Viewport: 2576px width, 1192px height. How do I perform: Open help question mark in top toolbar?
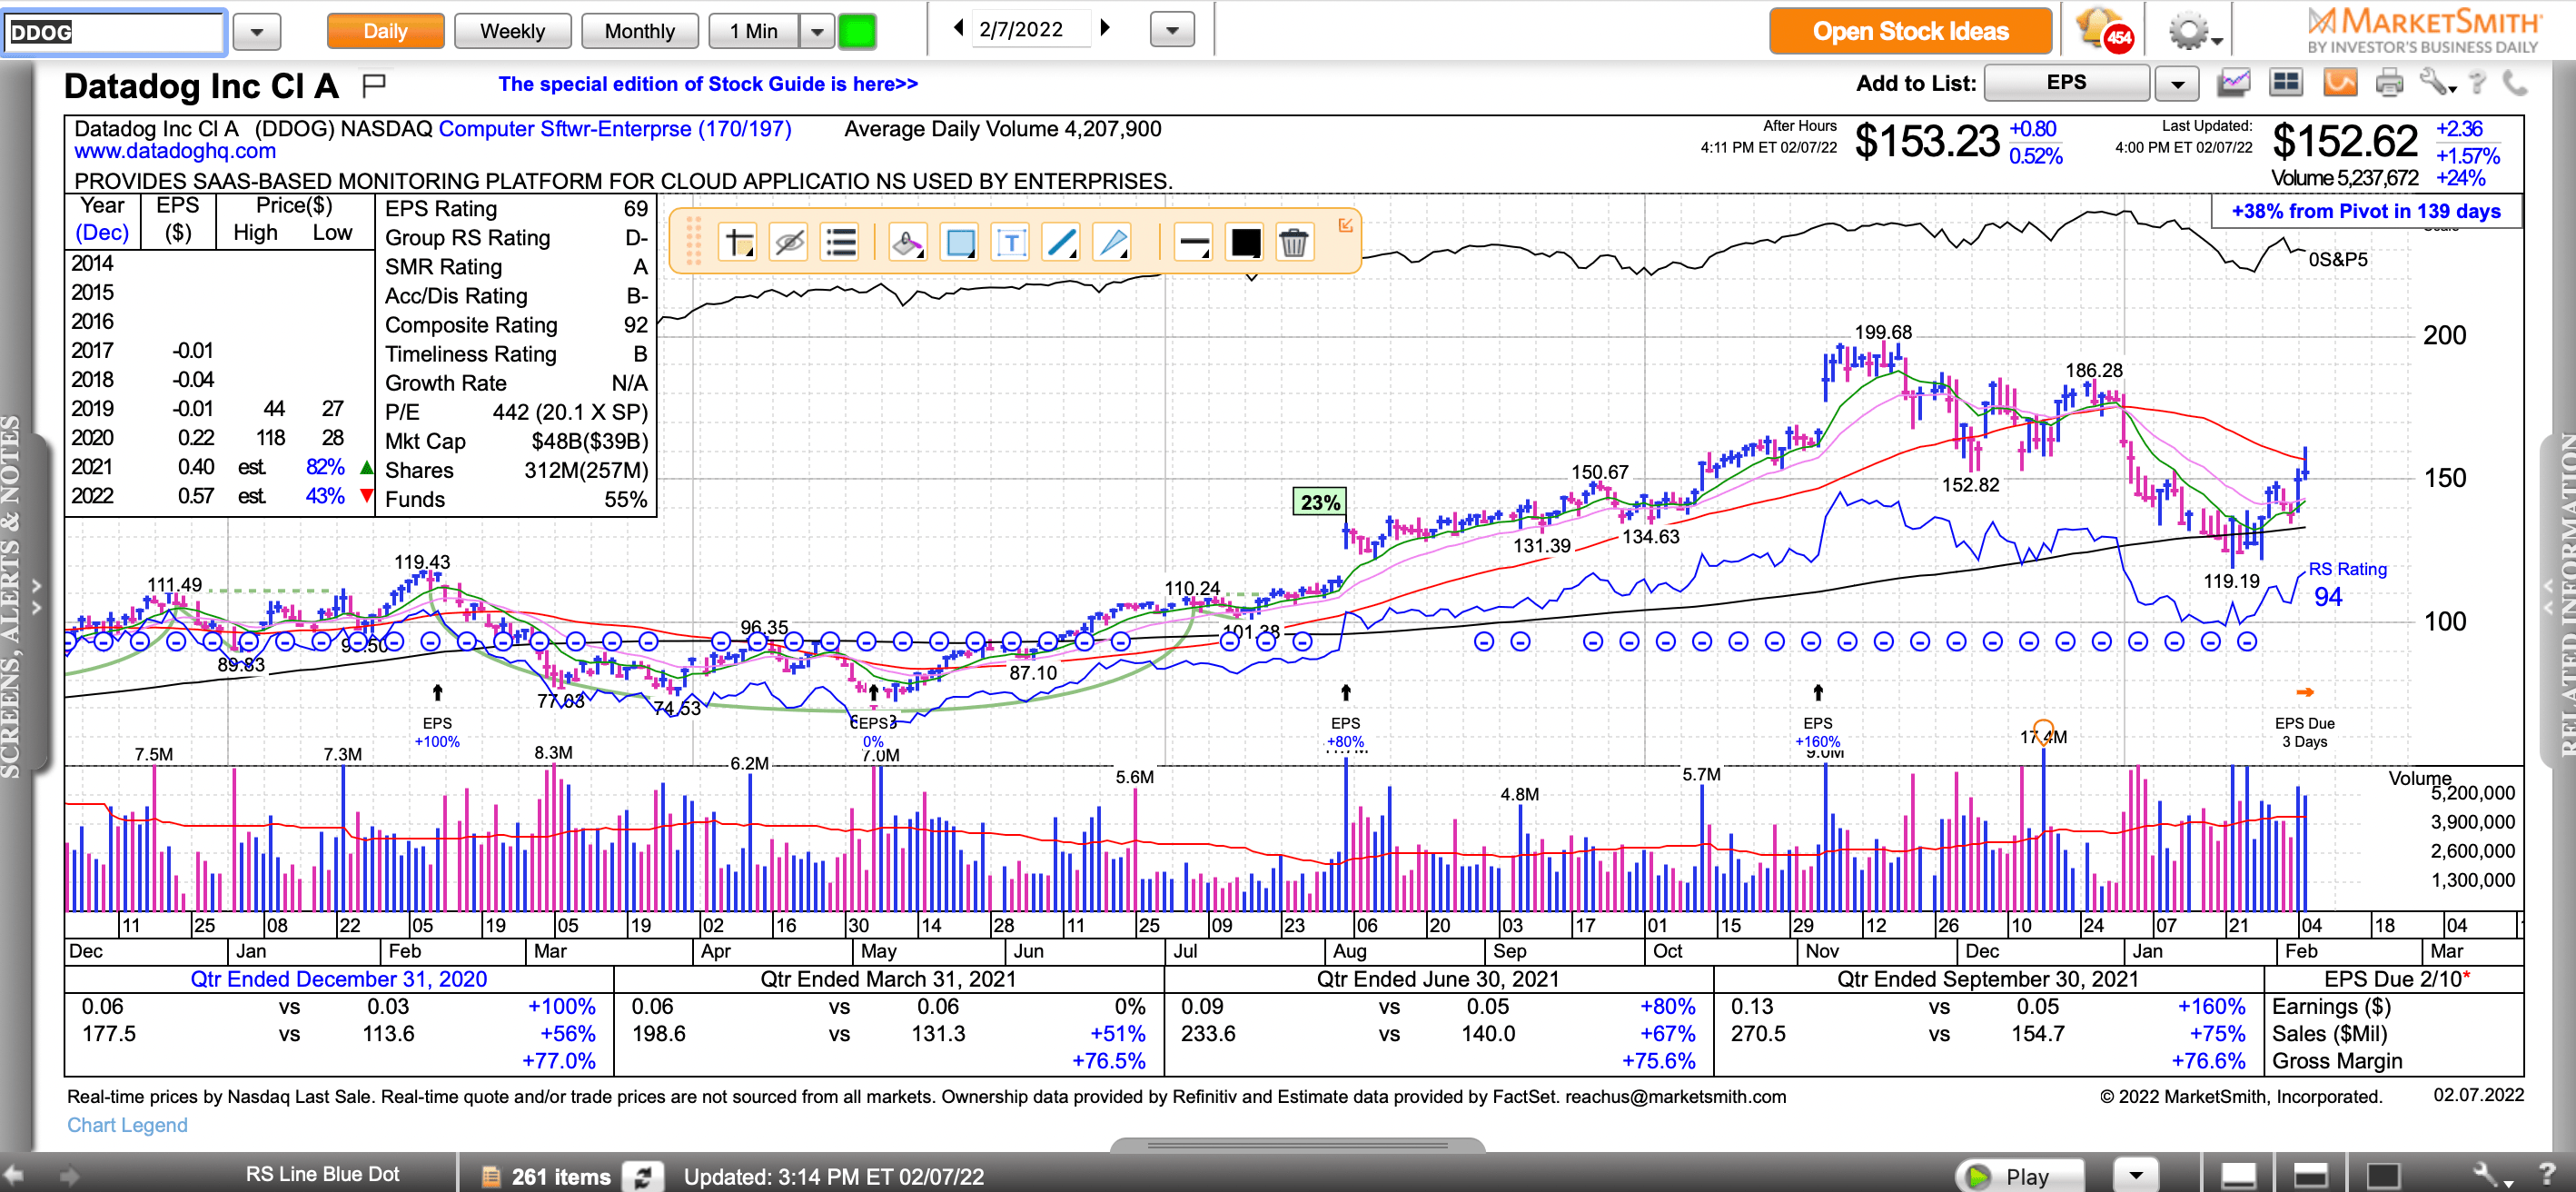coord(2476,83)
